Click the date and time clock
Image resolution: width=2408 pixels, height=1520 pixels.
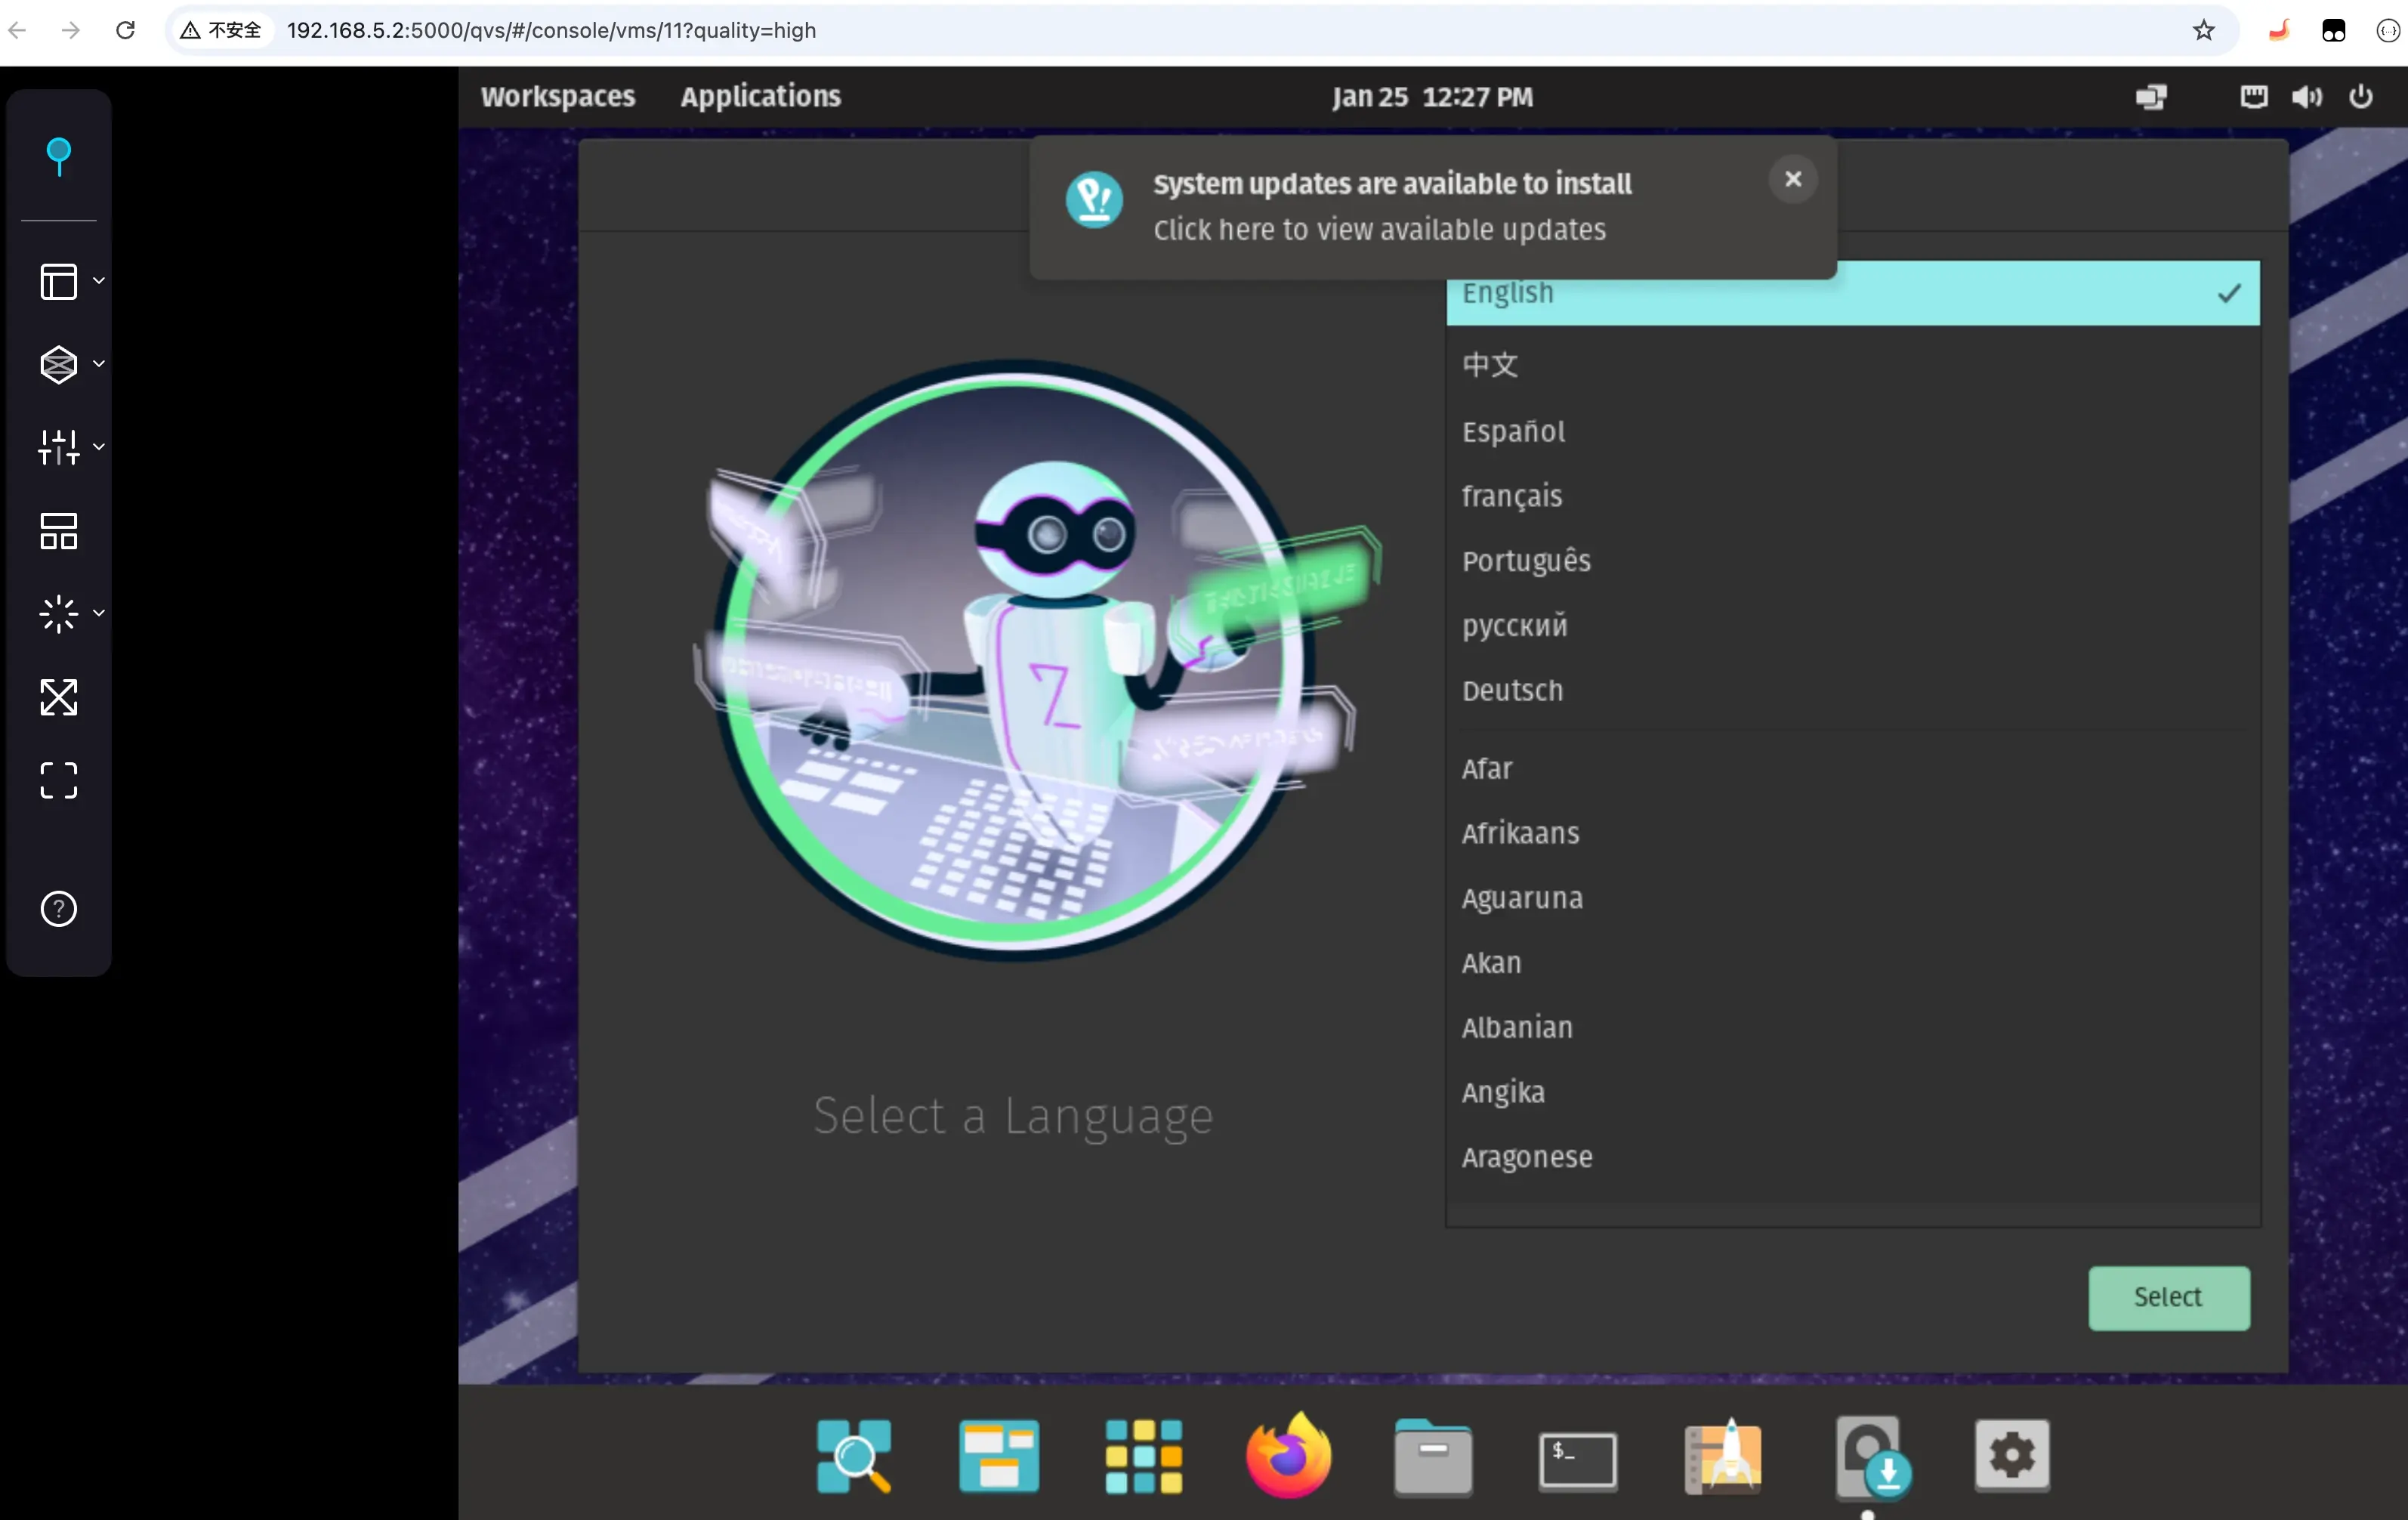tap(1432, 97)
